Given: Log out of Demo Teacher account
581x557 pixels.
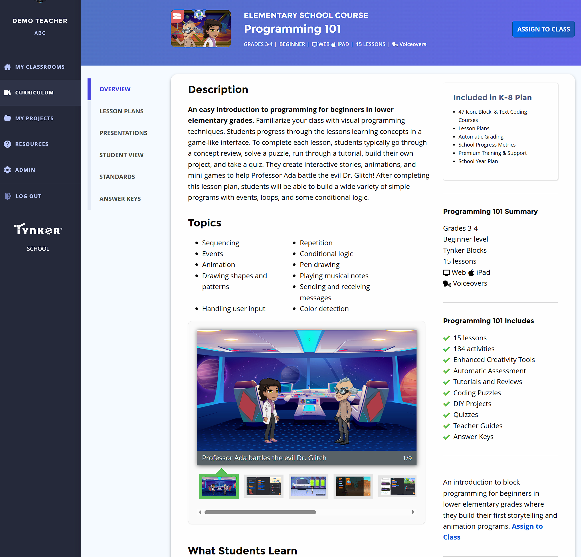Looking at the screenshot, I should (x=40, y=196).
